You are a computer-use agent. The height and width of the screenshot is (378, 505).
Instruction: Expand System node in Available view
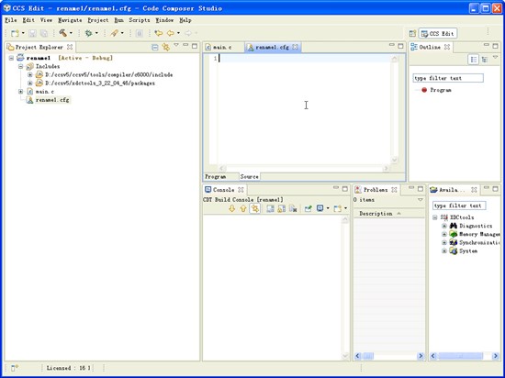tap(444, 250)
